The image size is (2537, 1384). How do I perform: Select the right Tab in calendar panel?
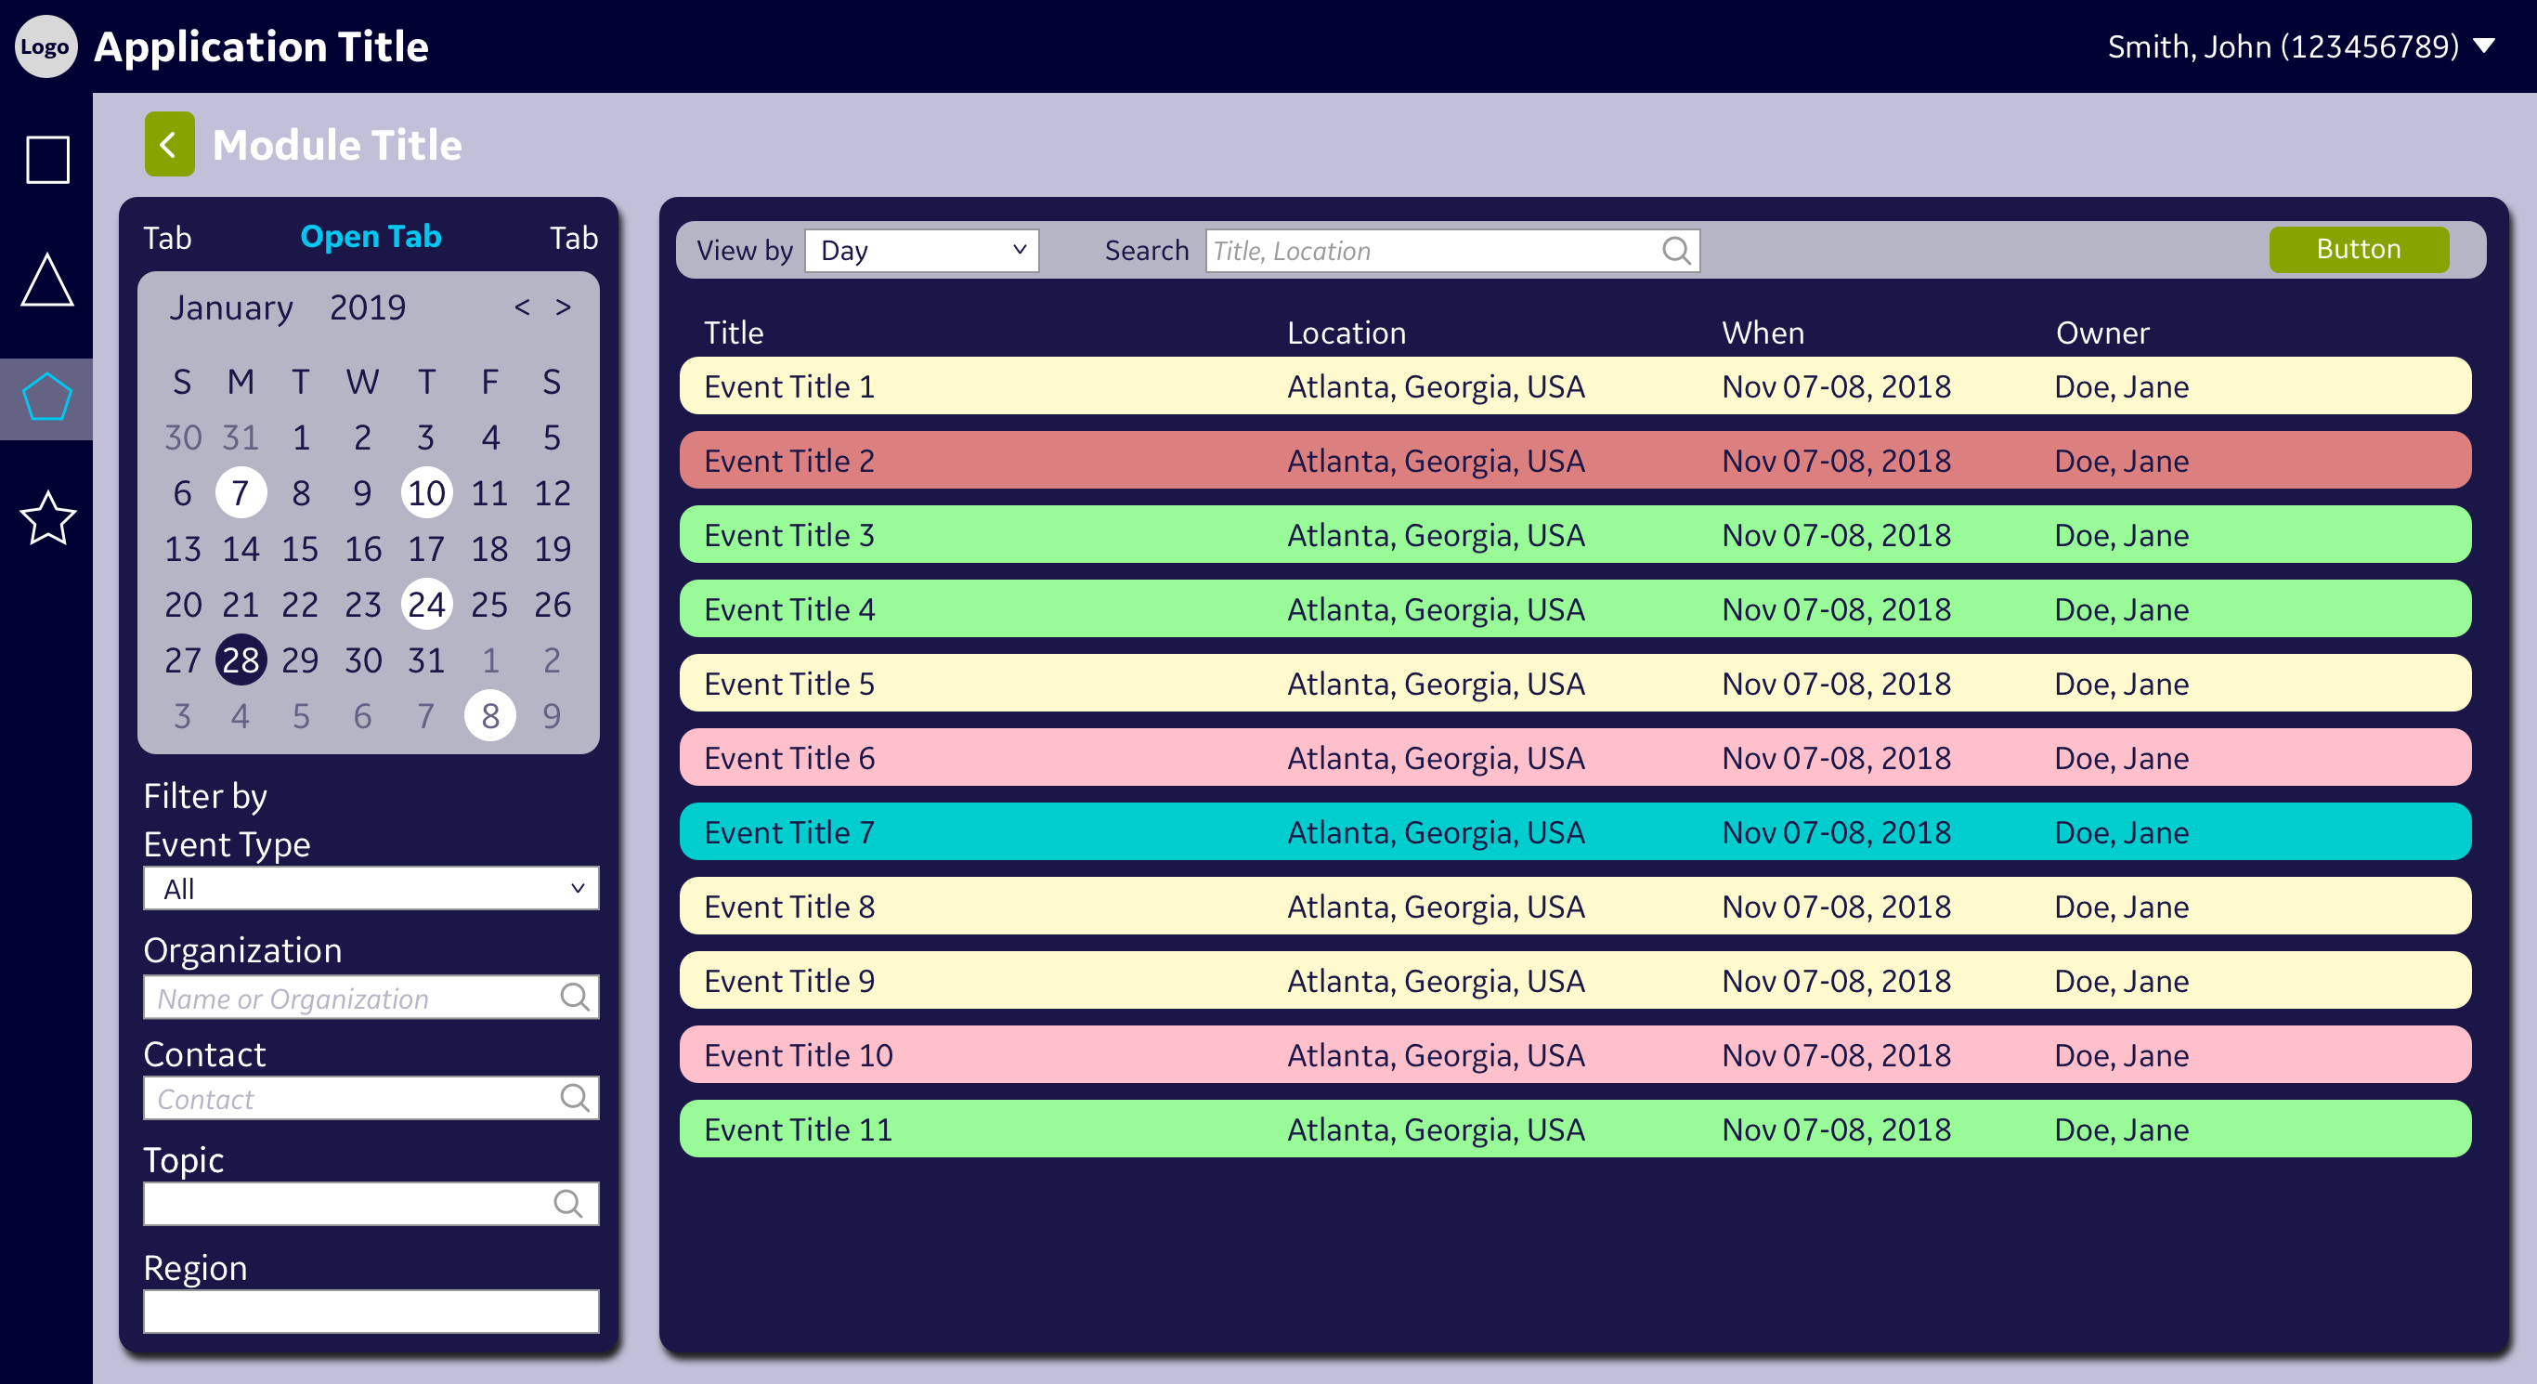click(574, 239)
